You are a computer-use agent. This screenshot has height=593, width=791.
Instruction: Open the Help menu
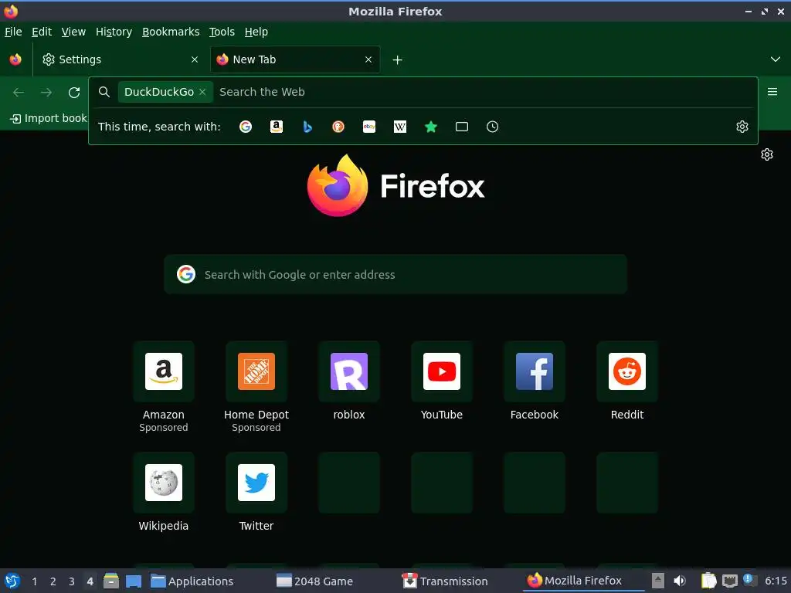click(256, 32)
